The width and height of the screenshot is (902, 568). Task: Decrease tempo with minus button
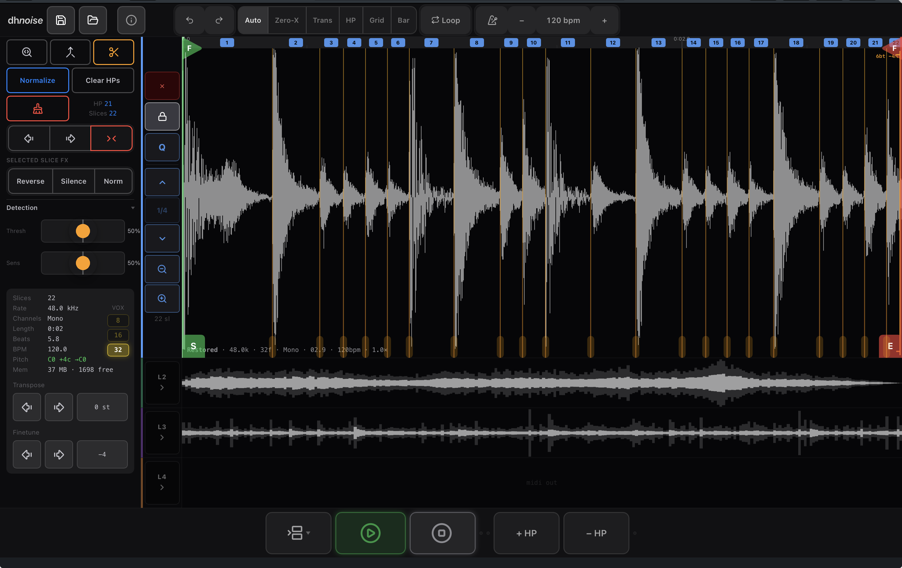click(x=521, y=20)
